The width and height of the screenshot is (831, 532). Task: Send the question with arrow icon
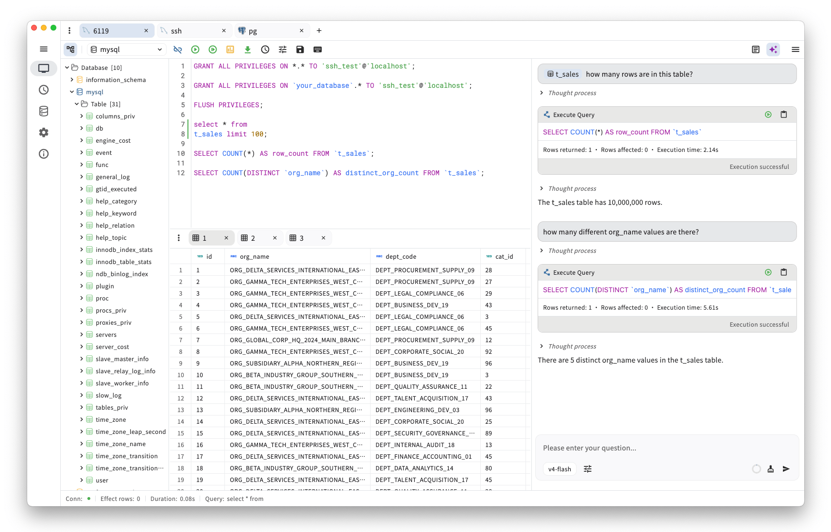786,469
